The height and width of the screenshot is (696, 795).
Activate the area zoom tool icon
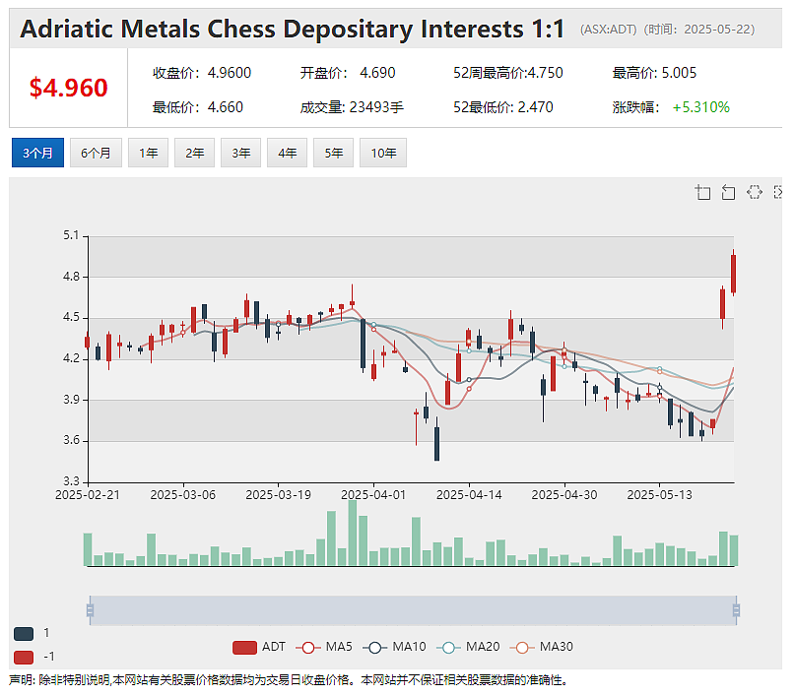pyautogui.click(x=702, y=192)
